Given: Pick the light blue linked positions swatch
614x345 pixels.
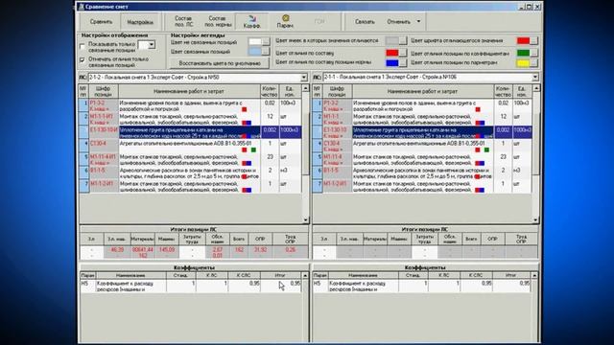Looking at the screenshot, I should point(255,51).
